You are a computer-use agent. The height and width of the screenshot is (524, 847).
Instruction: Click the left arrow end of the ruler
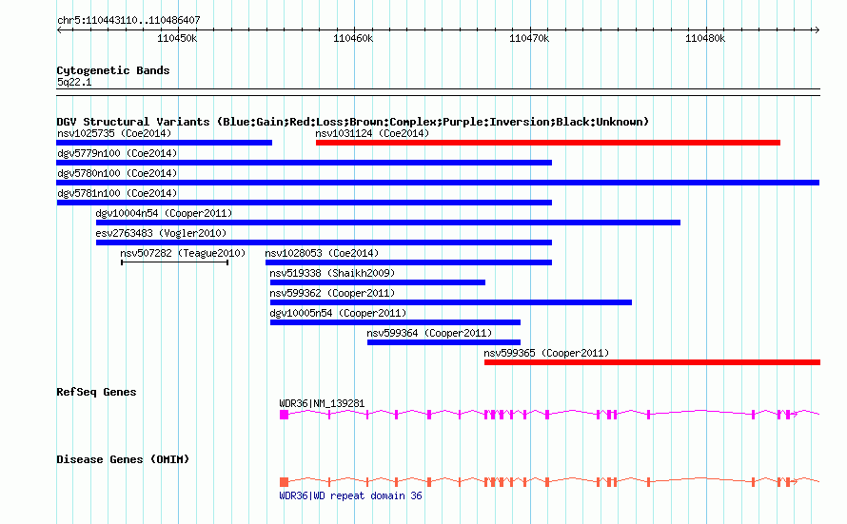tap(59, 30)
